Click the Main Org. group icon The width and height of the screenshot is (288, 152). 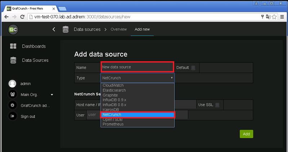click(13, 95)
